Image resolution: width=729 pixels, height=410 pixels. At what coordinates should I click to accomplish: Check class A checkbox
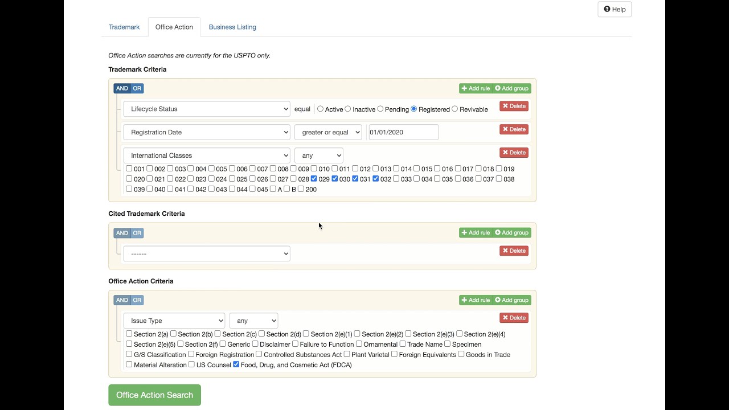tap(273, 189)
